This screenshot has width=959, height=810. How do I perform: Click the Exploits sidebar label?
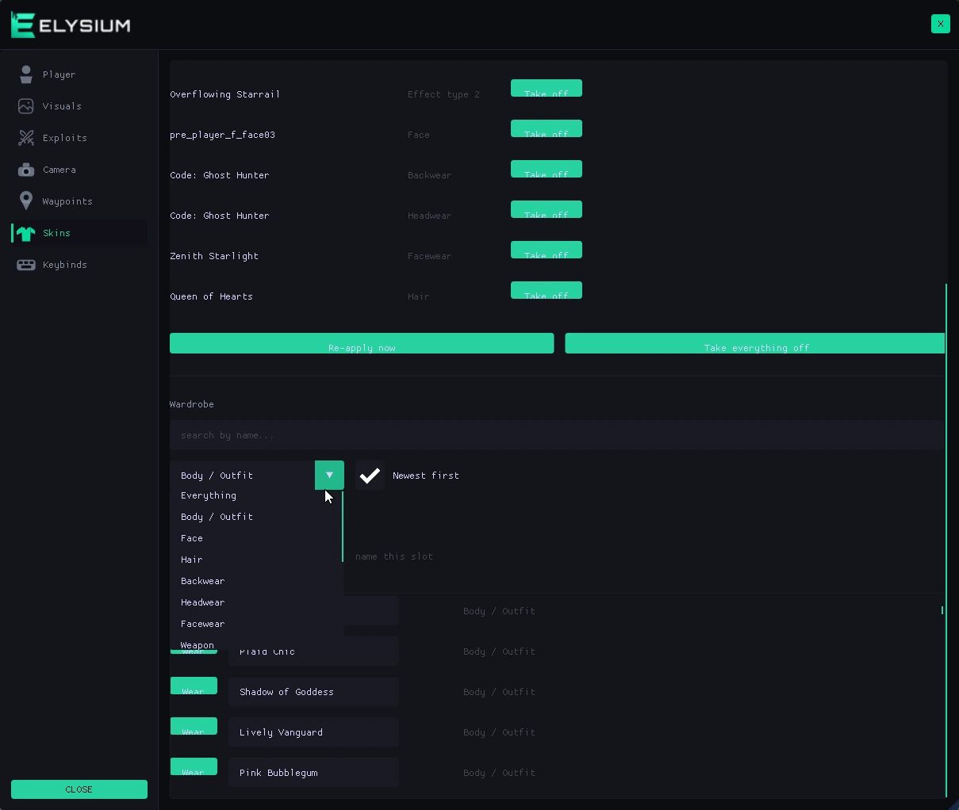coord(65,138)
